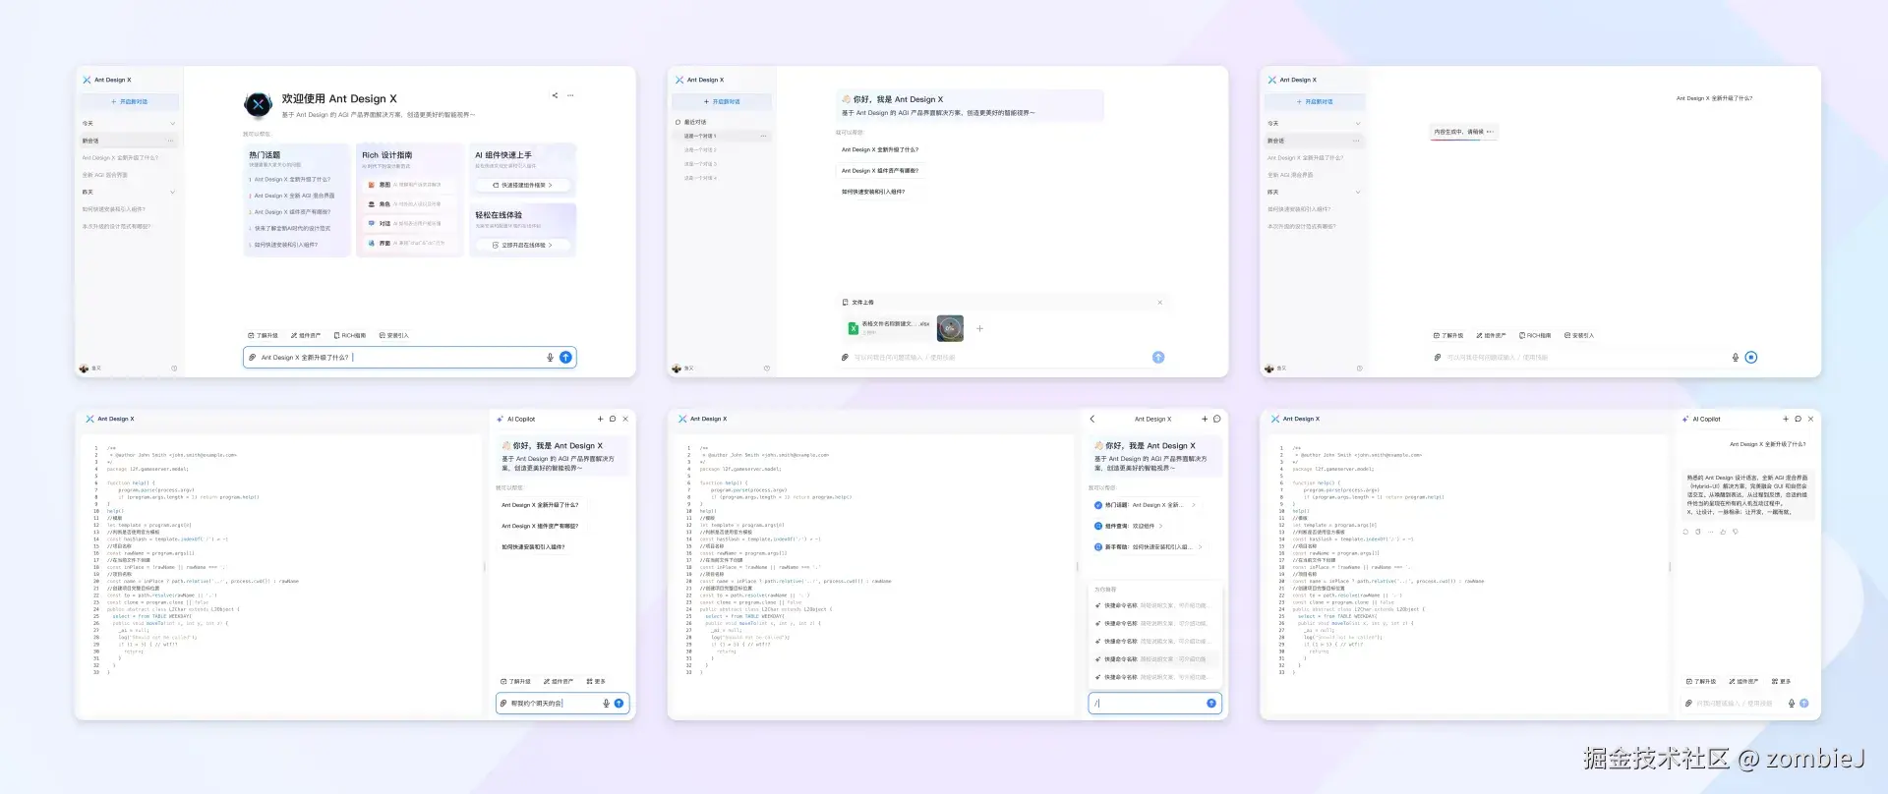Open ellipsis menu on 这是一个对话 1
Image resolution: width=1888 pixels, height=794 pixels.
tap(764, 136)
